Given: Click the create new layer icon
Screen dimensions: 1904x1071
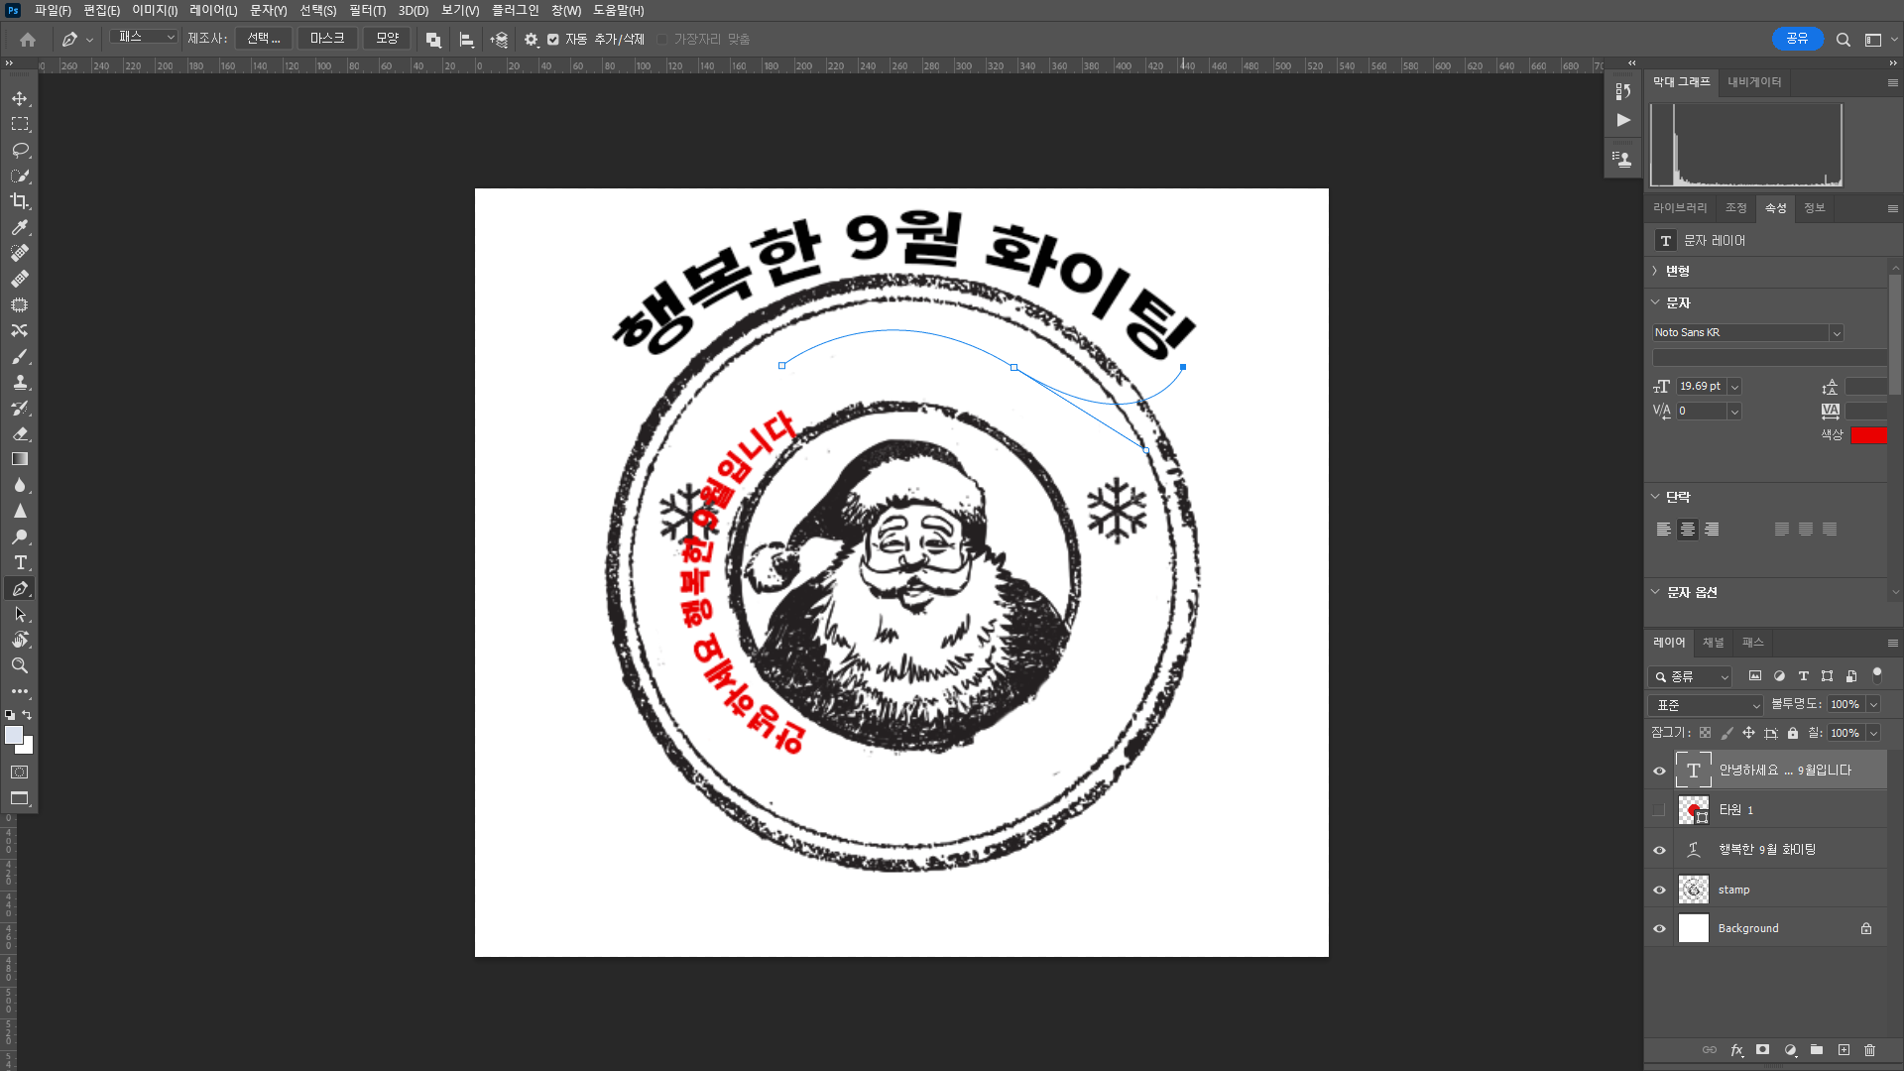Looking at the screenshot, I should point(1844,1050).
